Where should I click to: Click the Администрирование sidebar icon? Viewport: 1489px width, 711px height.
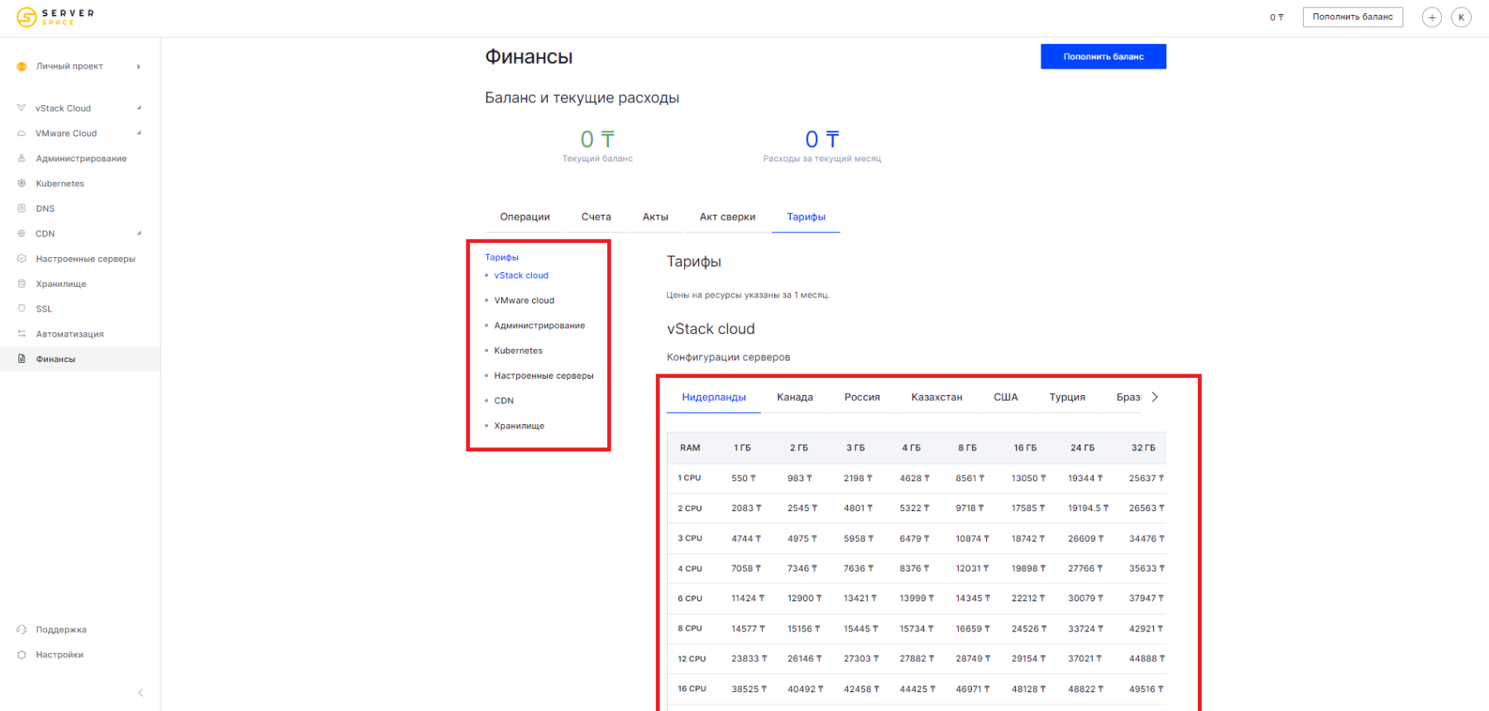click(22, 158)
